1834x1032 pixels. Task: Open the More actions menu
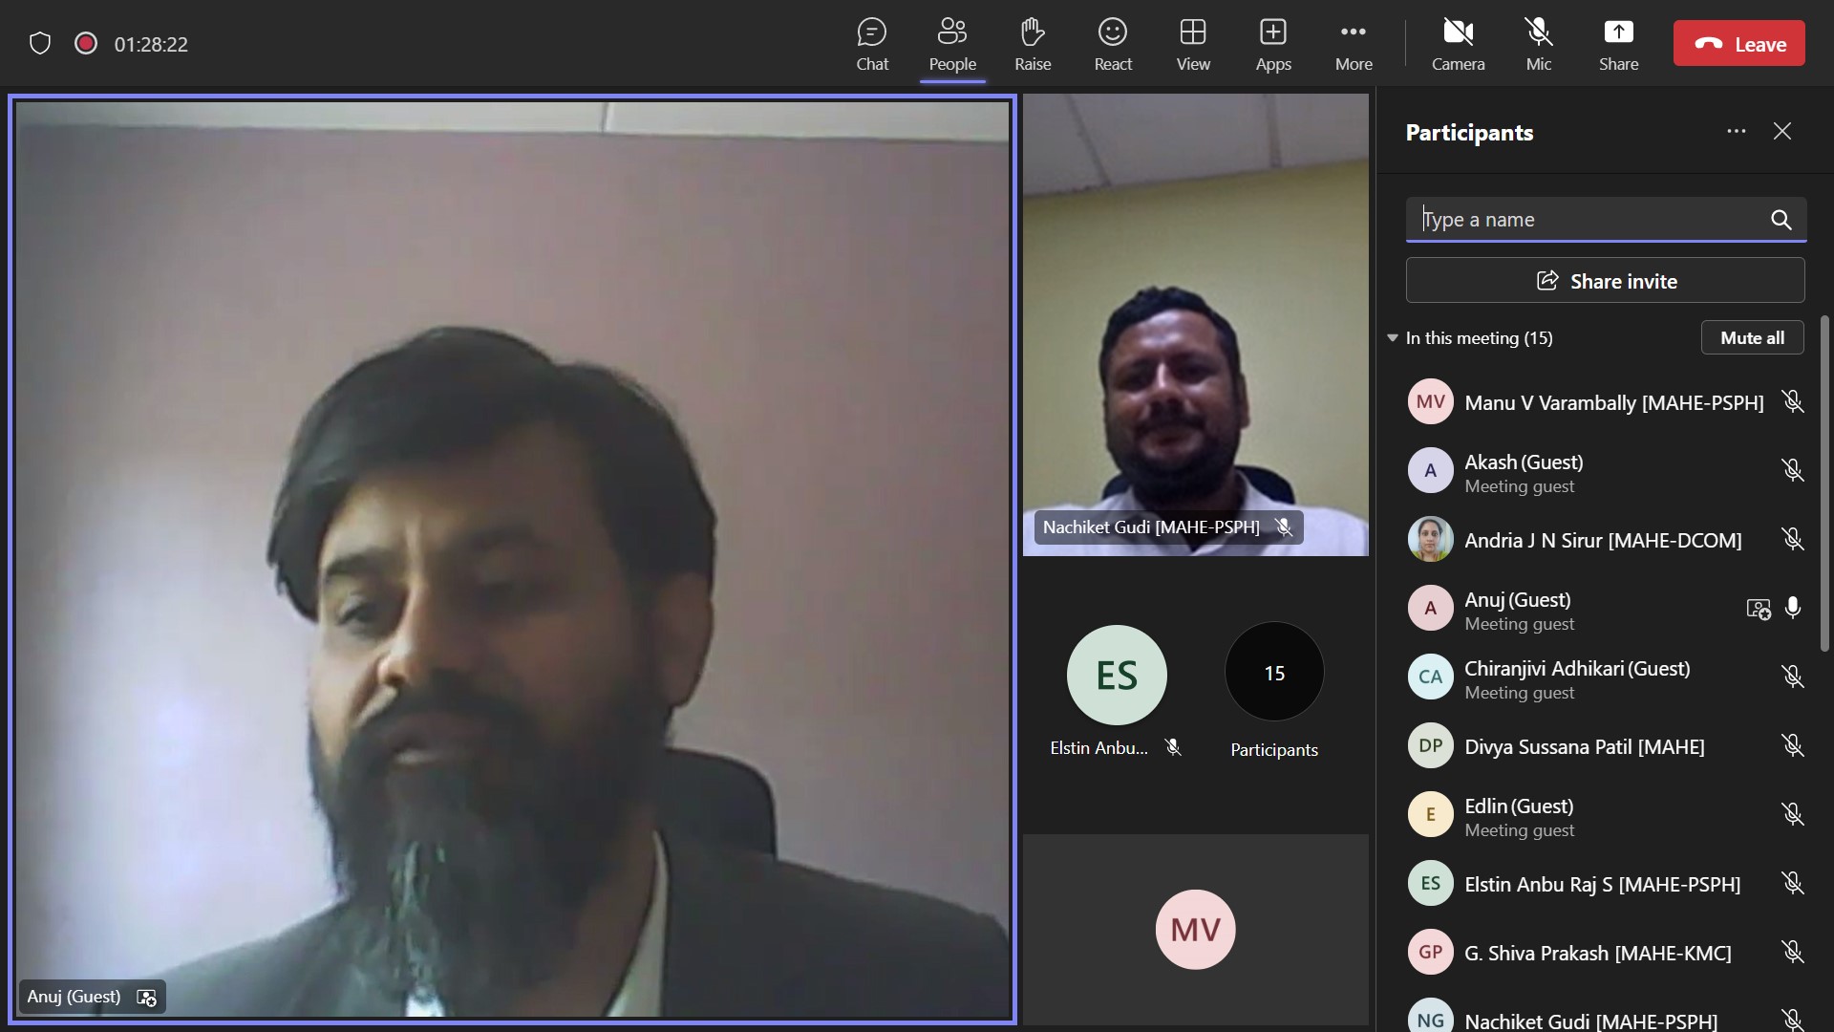(x=1353, y=44)
